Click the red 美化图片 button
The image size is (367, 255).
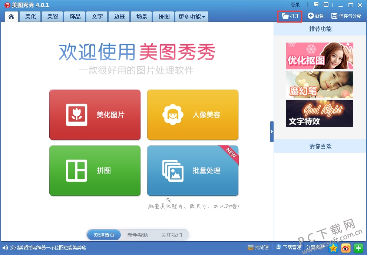pos(95,115)
